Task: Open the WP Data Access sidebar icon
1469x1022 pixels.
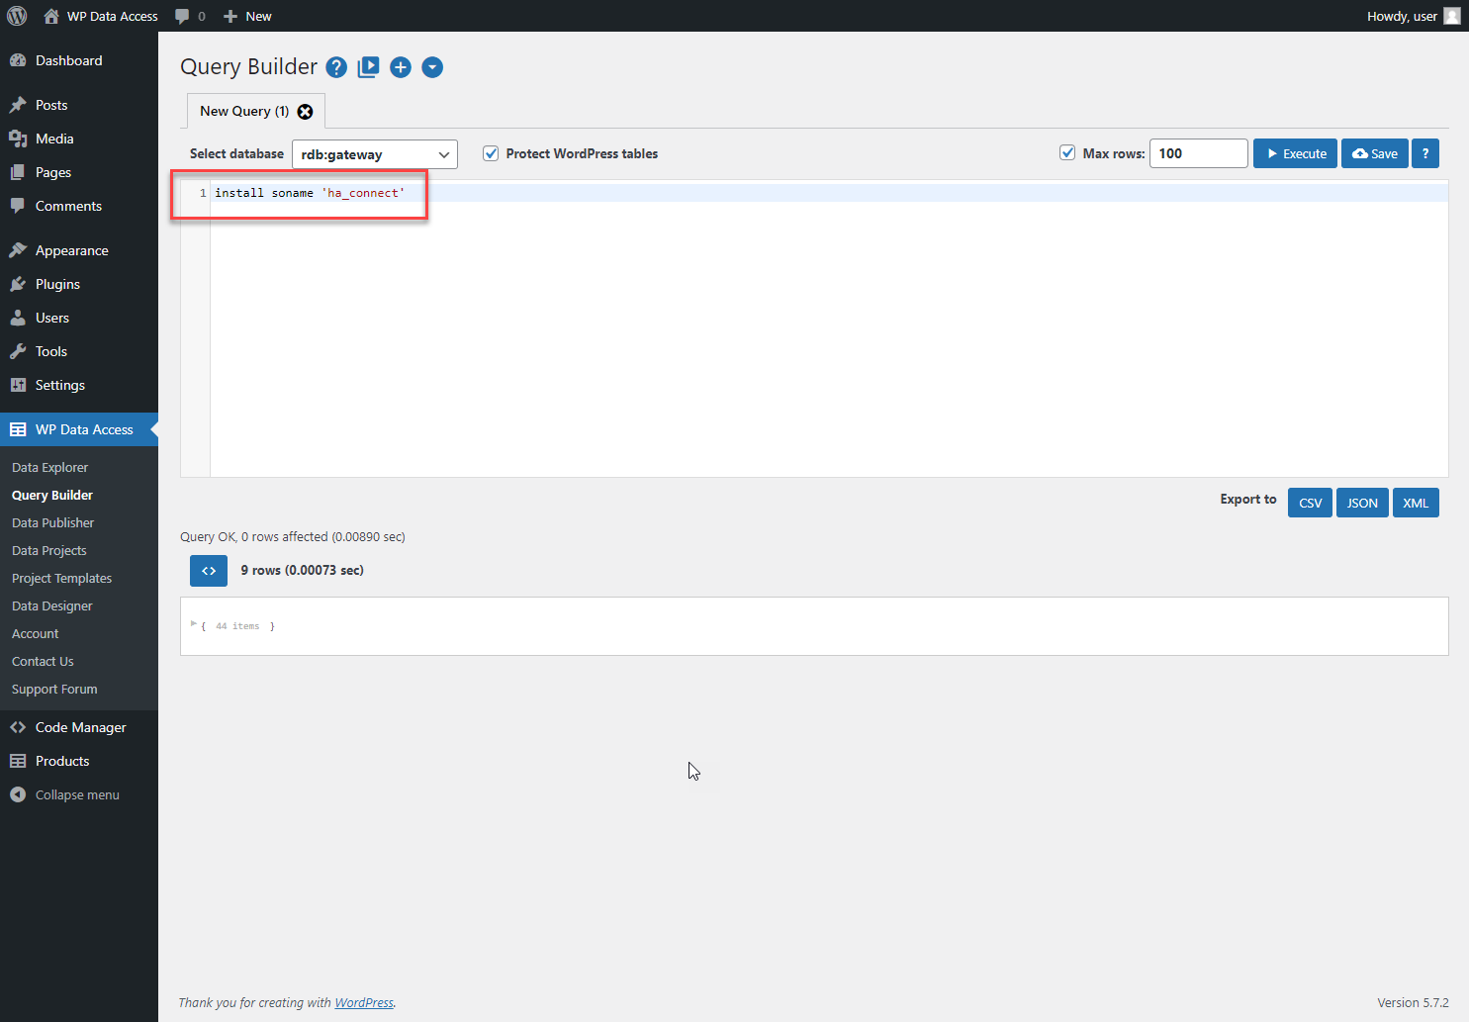Action: pos(18,428)
